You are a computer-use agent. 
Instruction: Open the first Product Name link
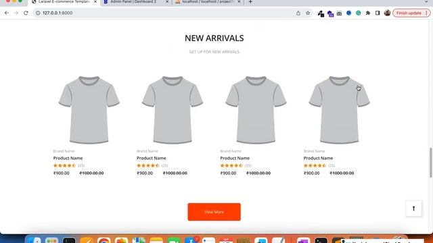tap(68, 158)
